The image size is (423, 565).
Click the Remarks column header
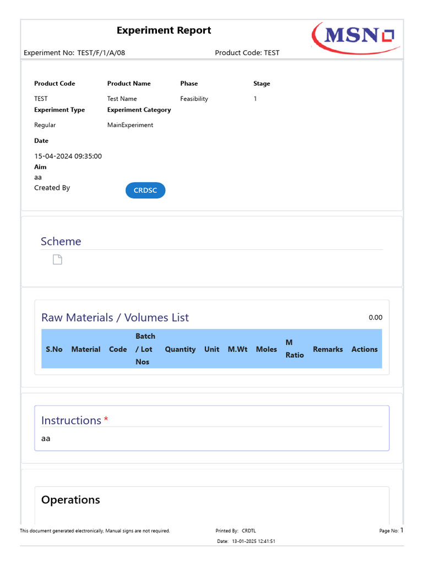(328, 349)
